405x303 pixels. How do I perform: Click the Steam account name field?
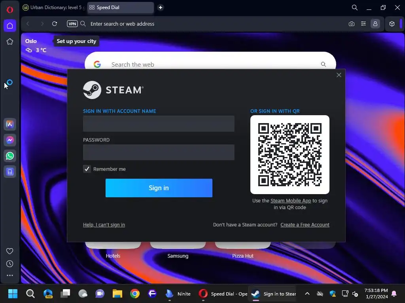click(159, 123)
